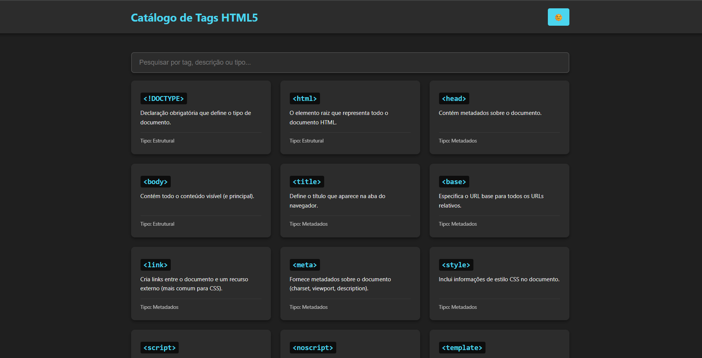Click the <style> tag badge

[456, 265]
